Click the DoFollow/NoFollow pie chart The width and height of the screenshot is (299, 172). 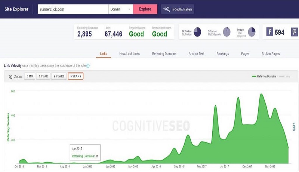pos(197,32)
